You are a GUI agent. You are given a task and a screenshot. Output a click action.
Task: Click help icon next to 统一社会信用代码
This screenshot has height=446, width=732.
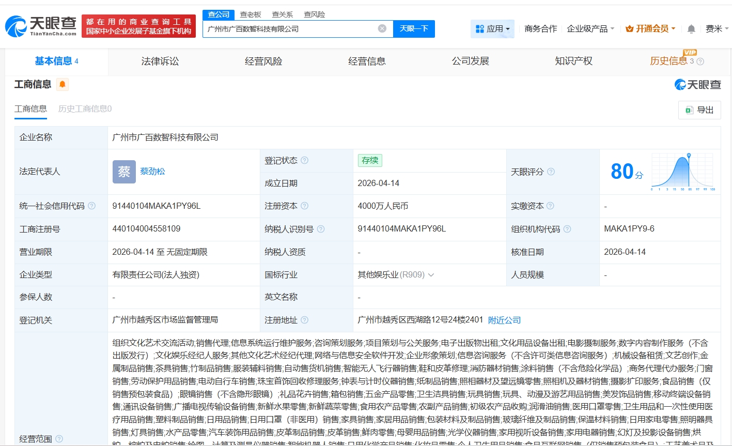tap(92, 206)
